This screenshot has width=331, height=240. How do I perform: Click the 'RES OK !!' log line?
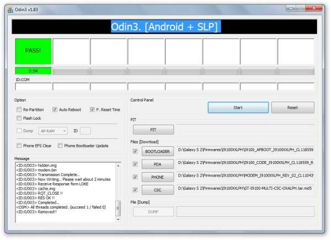(35, 198)
